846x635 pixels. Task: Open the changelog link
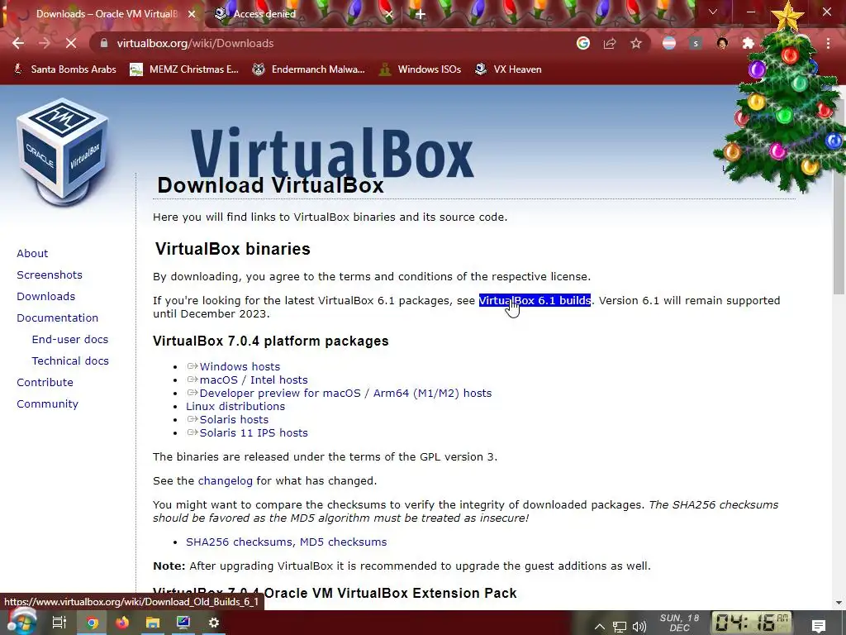tap(225, 481)
